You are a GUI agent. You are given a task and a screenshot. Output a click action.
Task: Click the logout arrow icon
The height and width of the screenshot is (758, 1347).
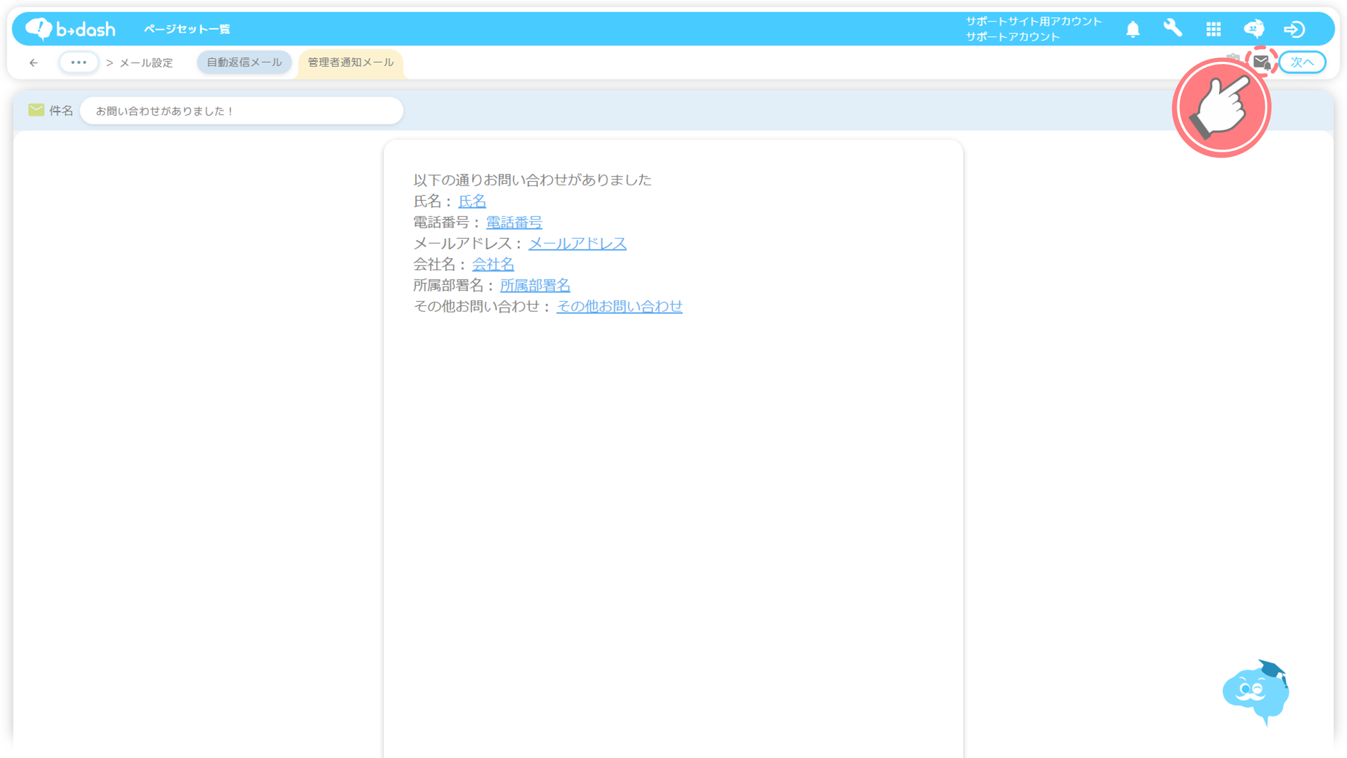(1294, 29)
